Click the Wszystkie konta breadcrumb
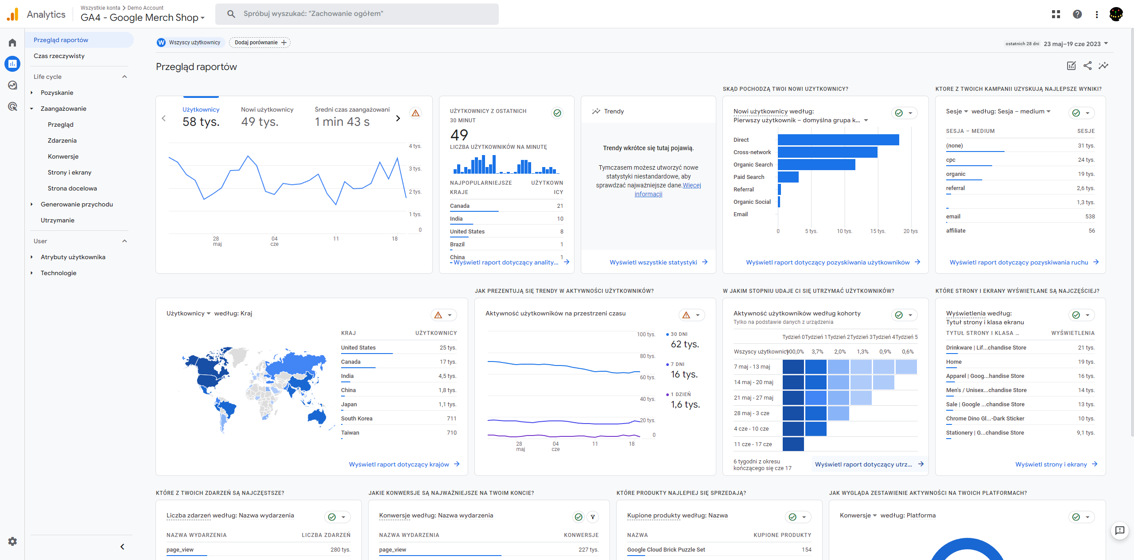This screenshot has height=560, width=1134. click(100, 8)
